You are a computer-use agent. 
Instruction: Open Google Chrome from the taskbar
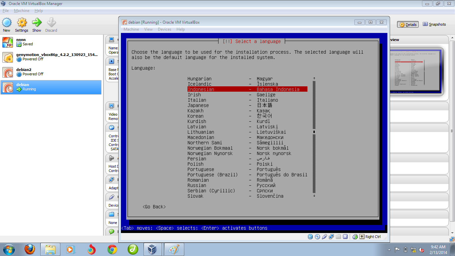tap(112, 249)
